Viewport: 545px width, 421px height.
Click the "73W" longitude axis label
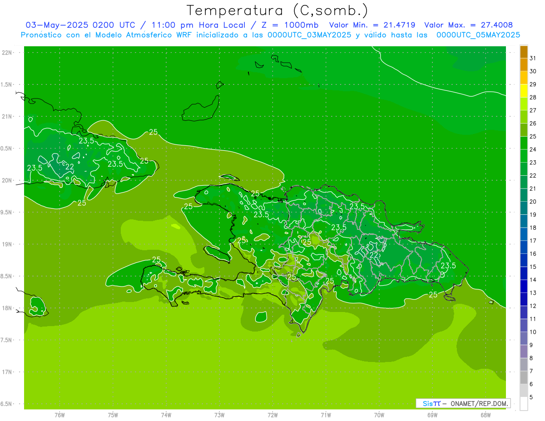coord(219,415)
